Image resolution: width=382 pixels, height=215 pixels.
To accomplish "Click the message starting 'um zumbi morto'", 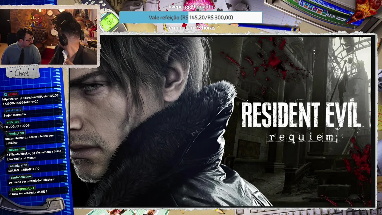I will tap(29, 139).
